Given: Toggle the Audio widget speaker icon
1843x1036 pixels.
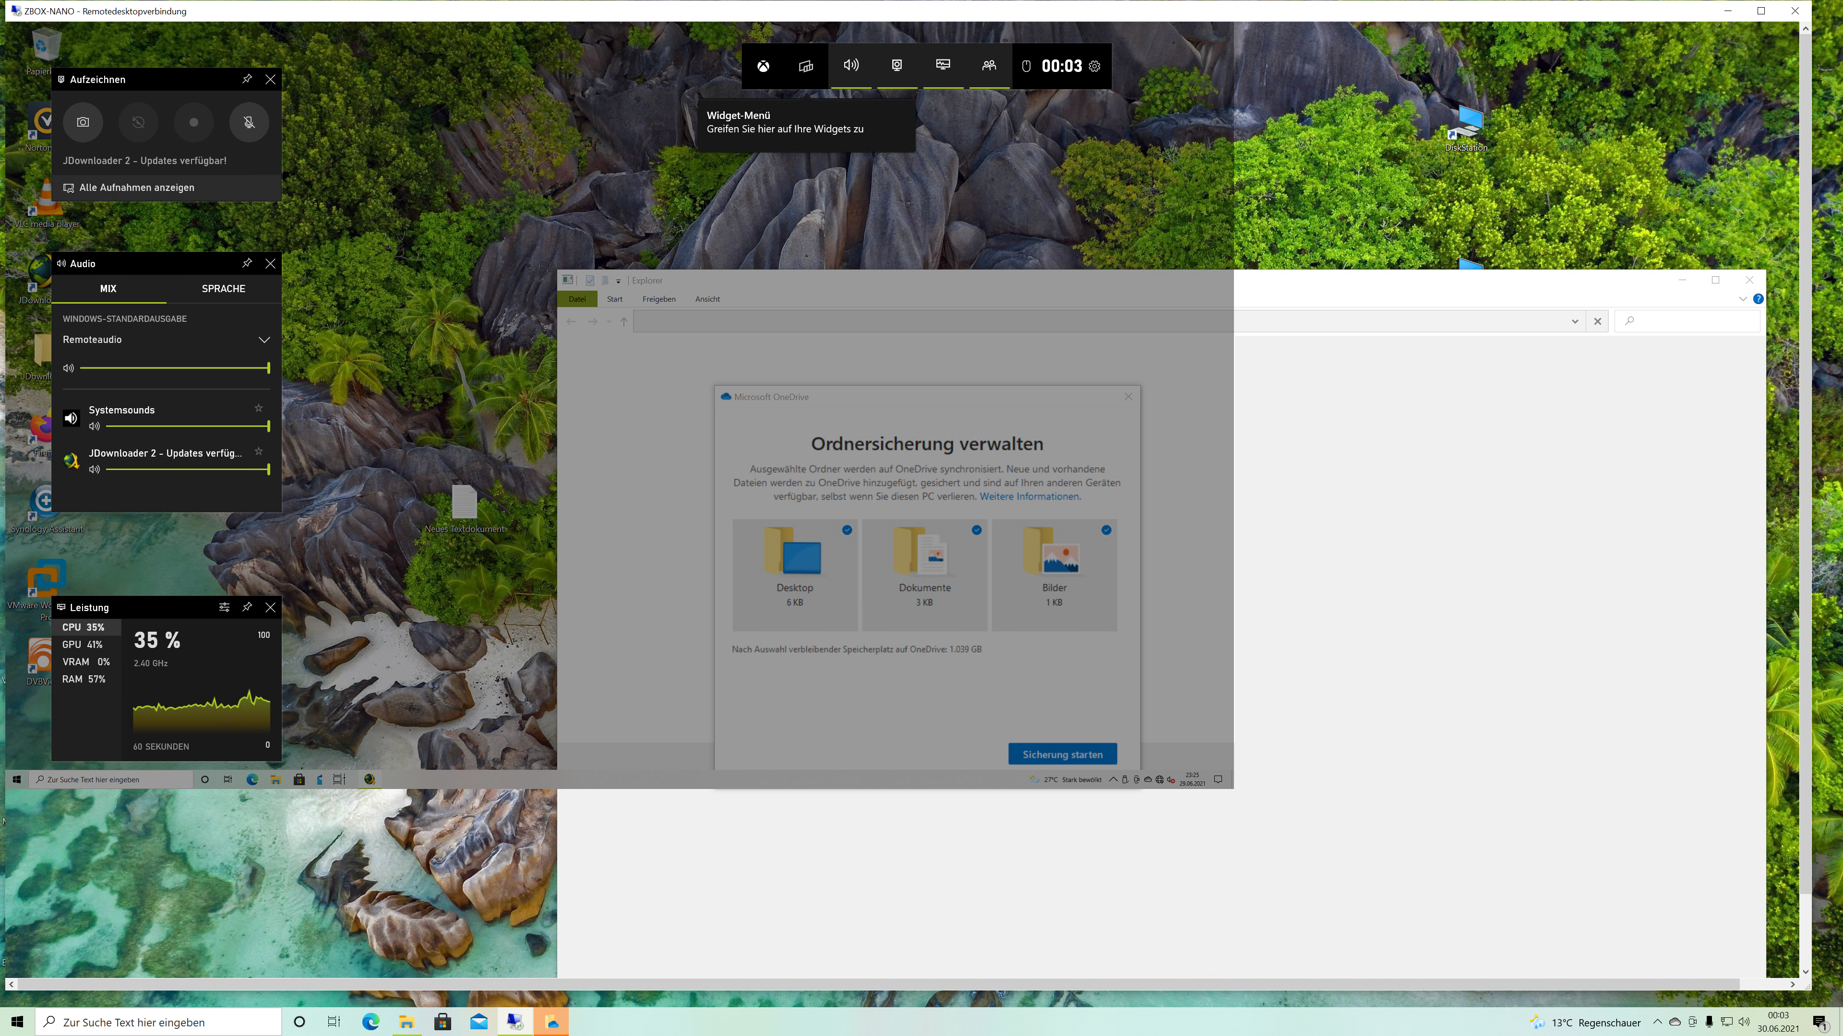Looking at the screenshot, I should (x=850, y=66).
